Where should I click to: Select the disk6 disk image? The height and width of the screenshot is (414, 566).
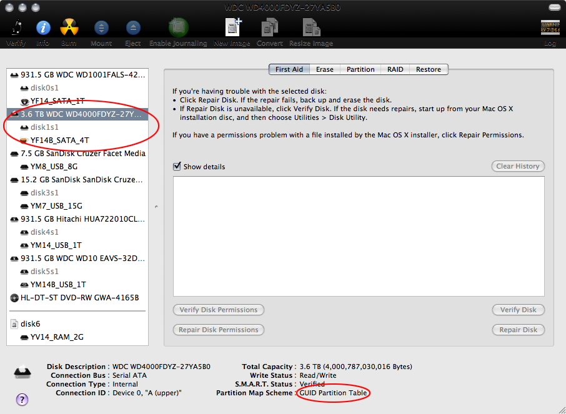coord(77,323)
